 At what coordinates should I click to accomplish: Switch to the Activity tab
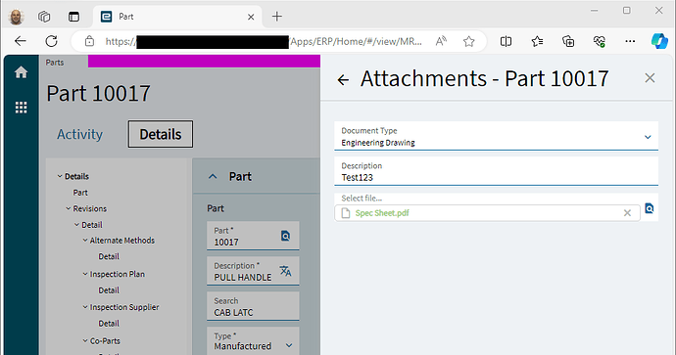coord(79,134)
